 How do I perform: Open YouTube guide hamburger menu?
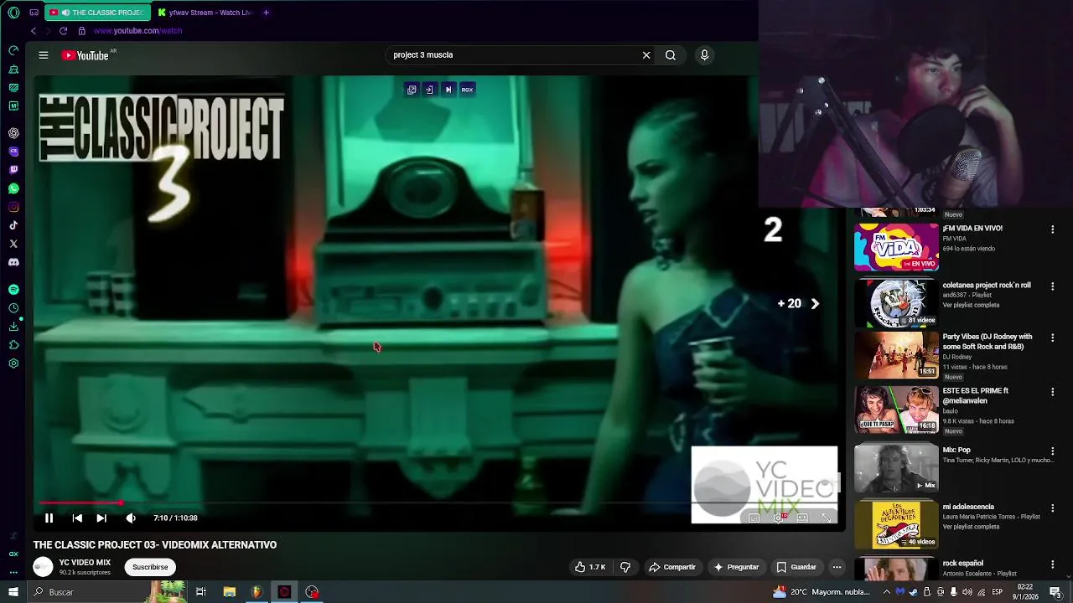(43, 55)
